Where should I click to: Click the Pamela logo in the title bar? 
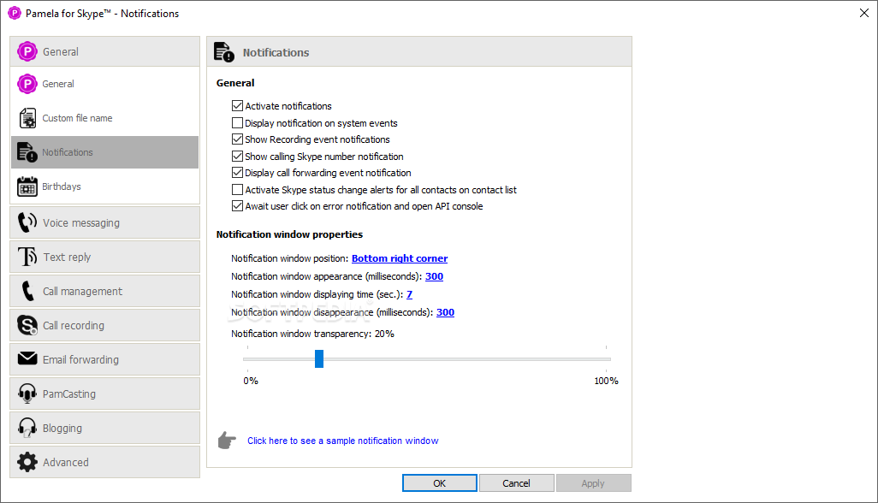14,13
